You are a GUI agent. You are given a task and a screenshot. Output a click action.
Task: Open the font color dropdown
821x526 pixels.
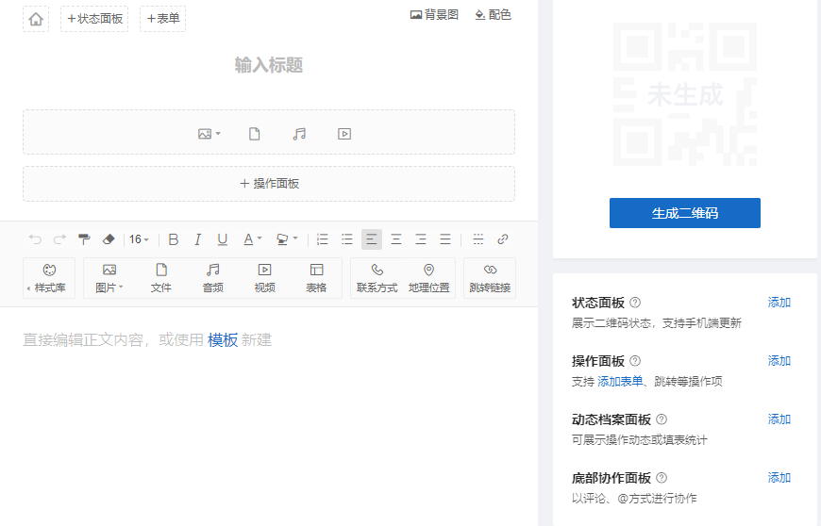click(x=252, y=239)
